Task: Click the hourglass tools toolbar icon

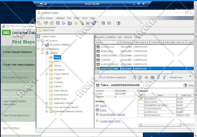Action: [88, 23]
